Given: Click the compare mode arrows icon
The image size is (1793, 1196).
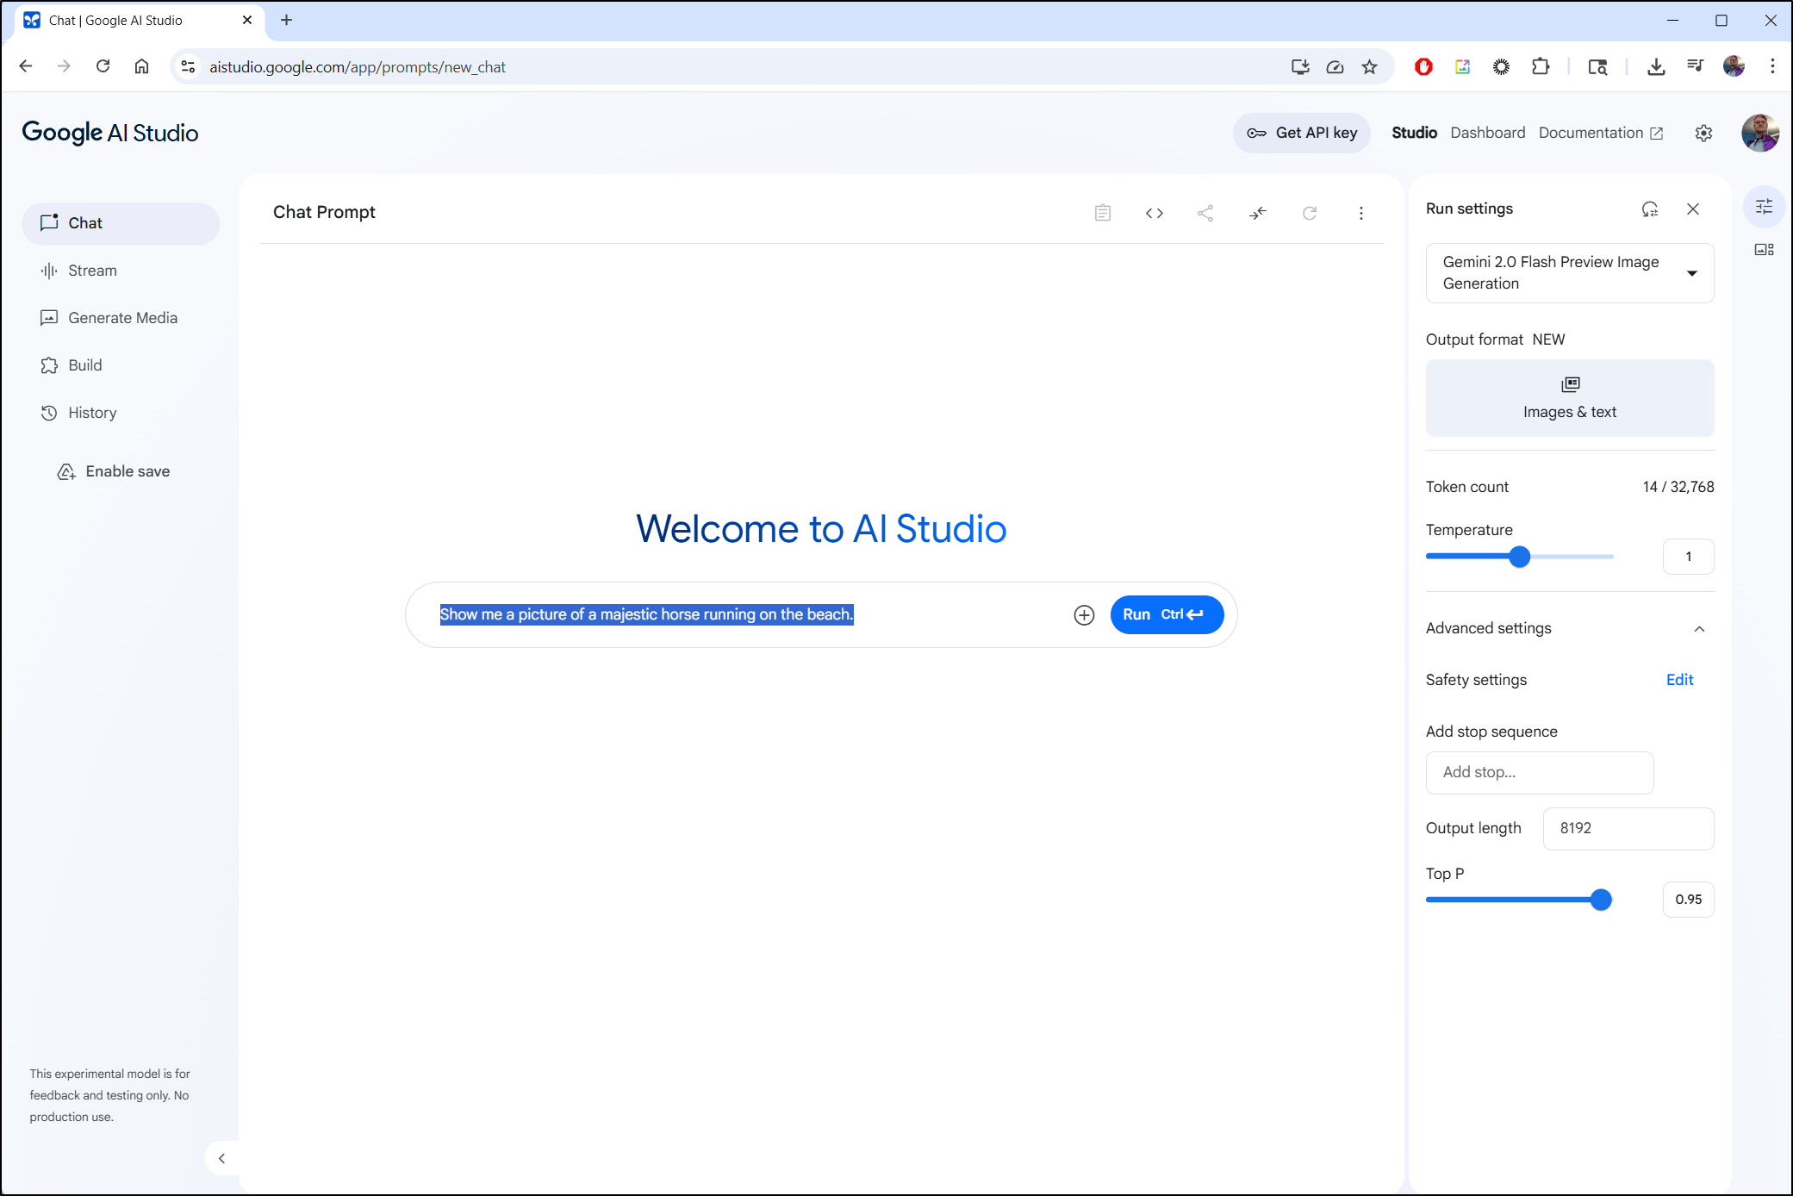Looking at the screenshot, I should pyautogui.click(x=1257, y=213).
